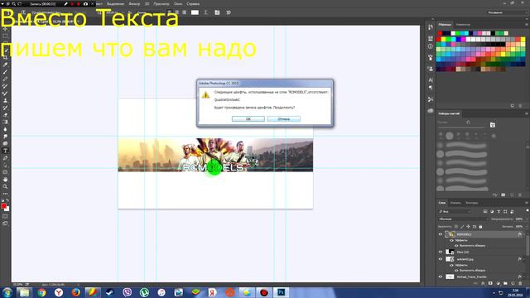Pick the red swatch in Swatches panel
This screenshot has width=530, height=298.
440,33
